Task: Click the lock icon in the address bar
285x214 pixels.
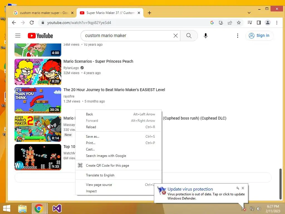Action: coord(43,23)
